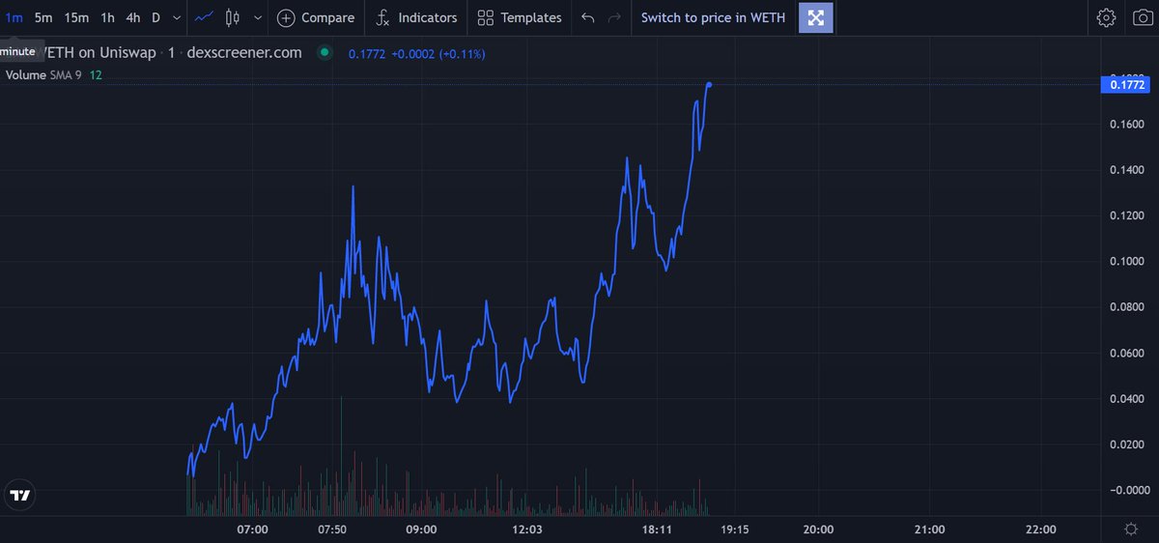Select the 1m timeframe

pyautogui.click(x=14, y=17)
